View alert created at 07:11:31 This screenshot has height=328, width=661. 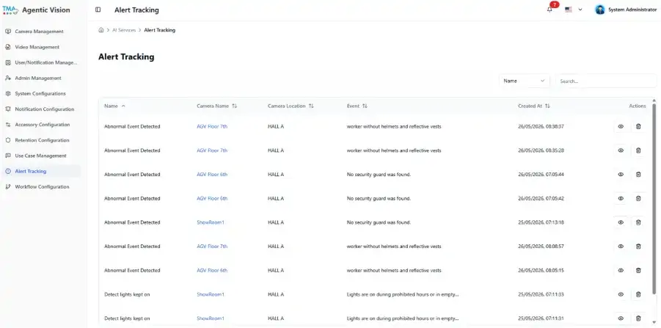click(x=621, y=318)
